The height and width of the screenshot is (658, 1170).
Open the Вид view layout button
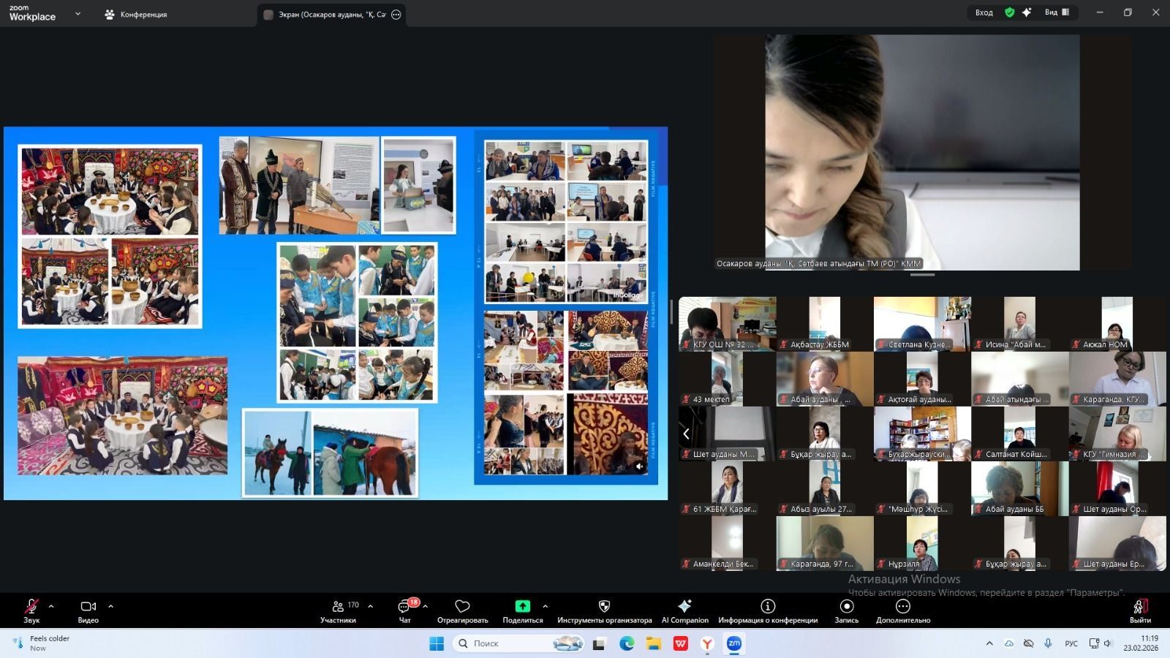[1057, 12]
